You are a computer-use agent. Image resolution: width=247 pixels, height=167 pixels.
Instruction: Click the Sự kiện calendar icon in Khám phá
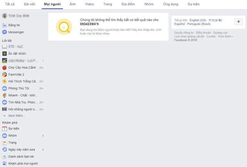point(4,128)
